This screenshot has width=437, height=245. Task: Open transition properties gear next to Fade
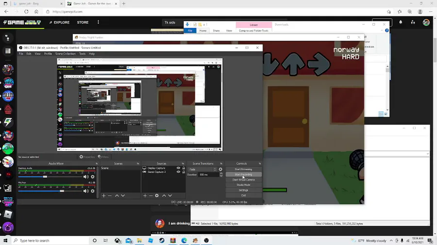220,169
